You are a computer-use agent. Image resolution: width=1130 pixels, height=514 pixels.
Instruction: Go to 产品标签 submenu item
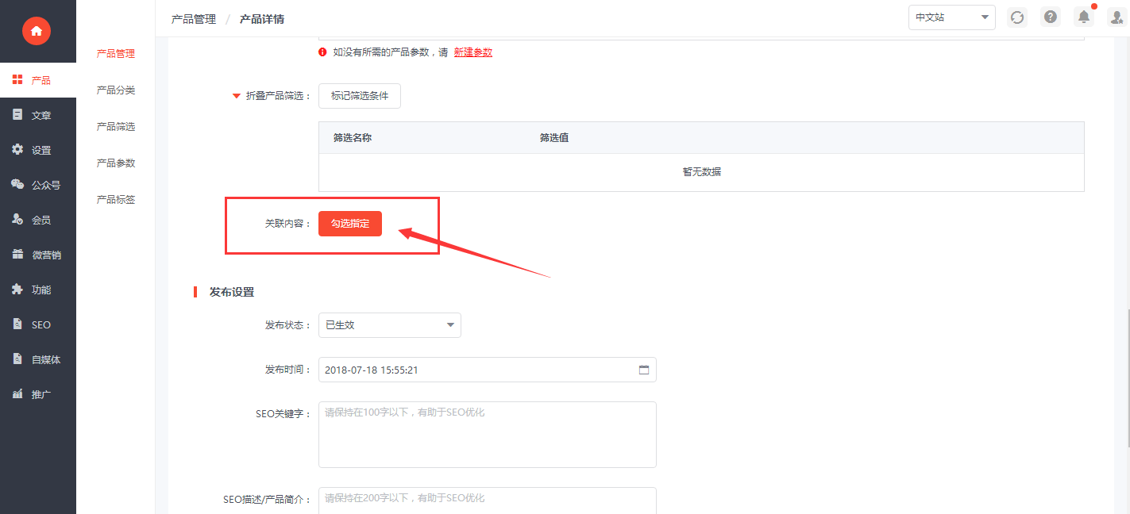point(116,200)
